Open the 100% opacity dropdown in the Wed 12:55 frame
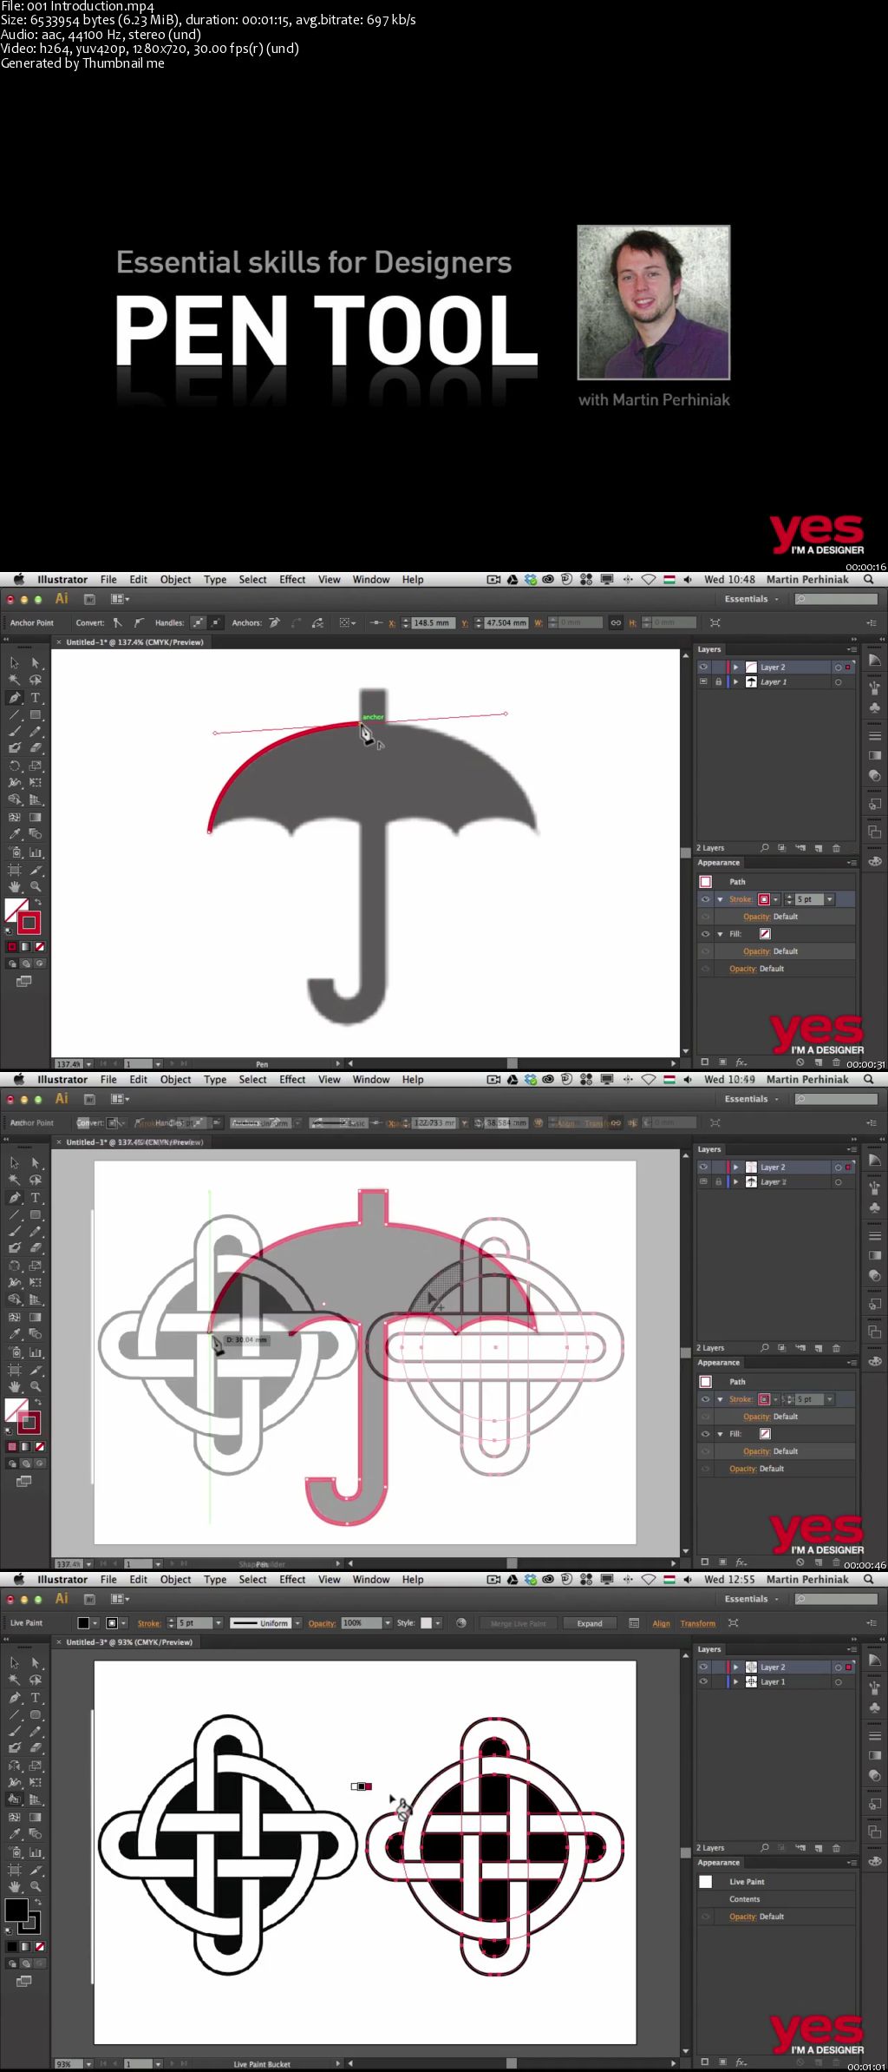 coord(387,1622)
